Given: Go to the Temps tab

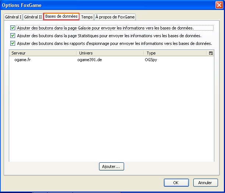Looking at the screenshot, I should pyautogui.click(x=87, y=17).
